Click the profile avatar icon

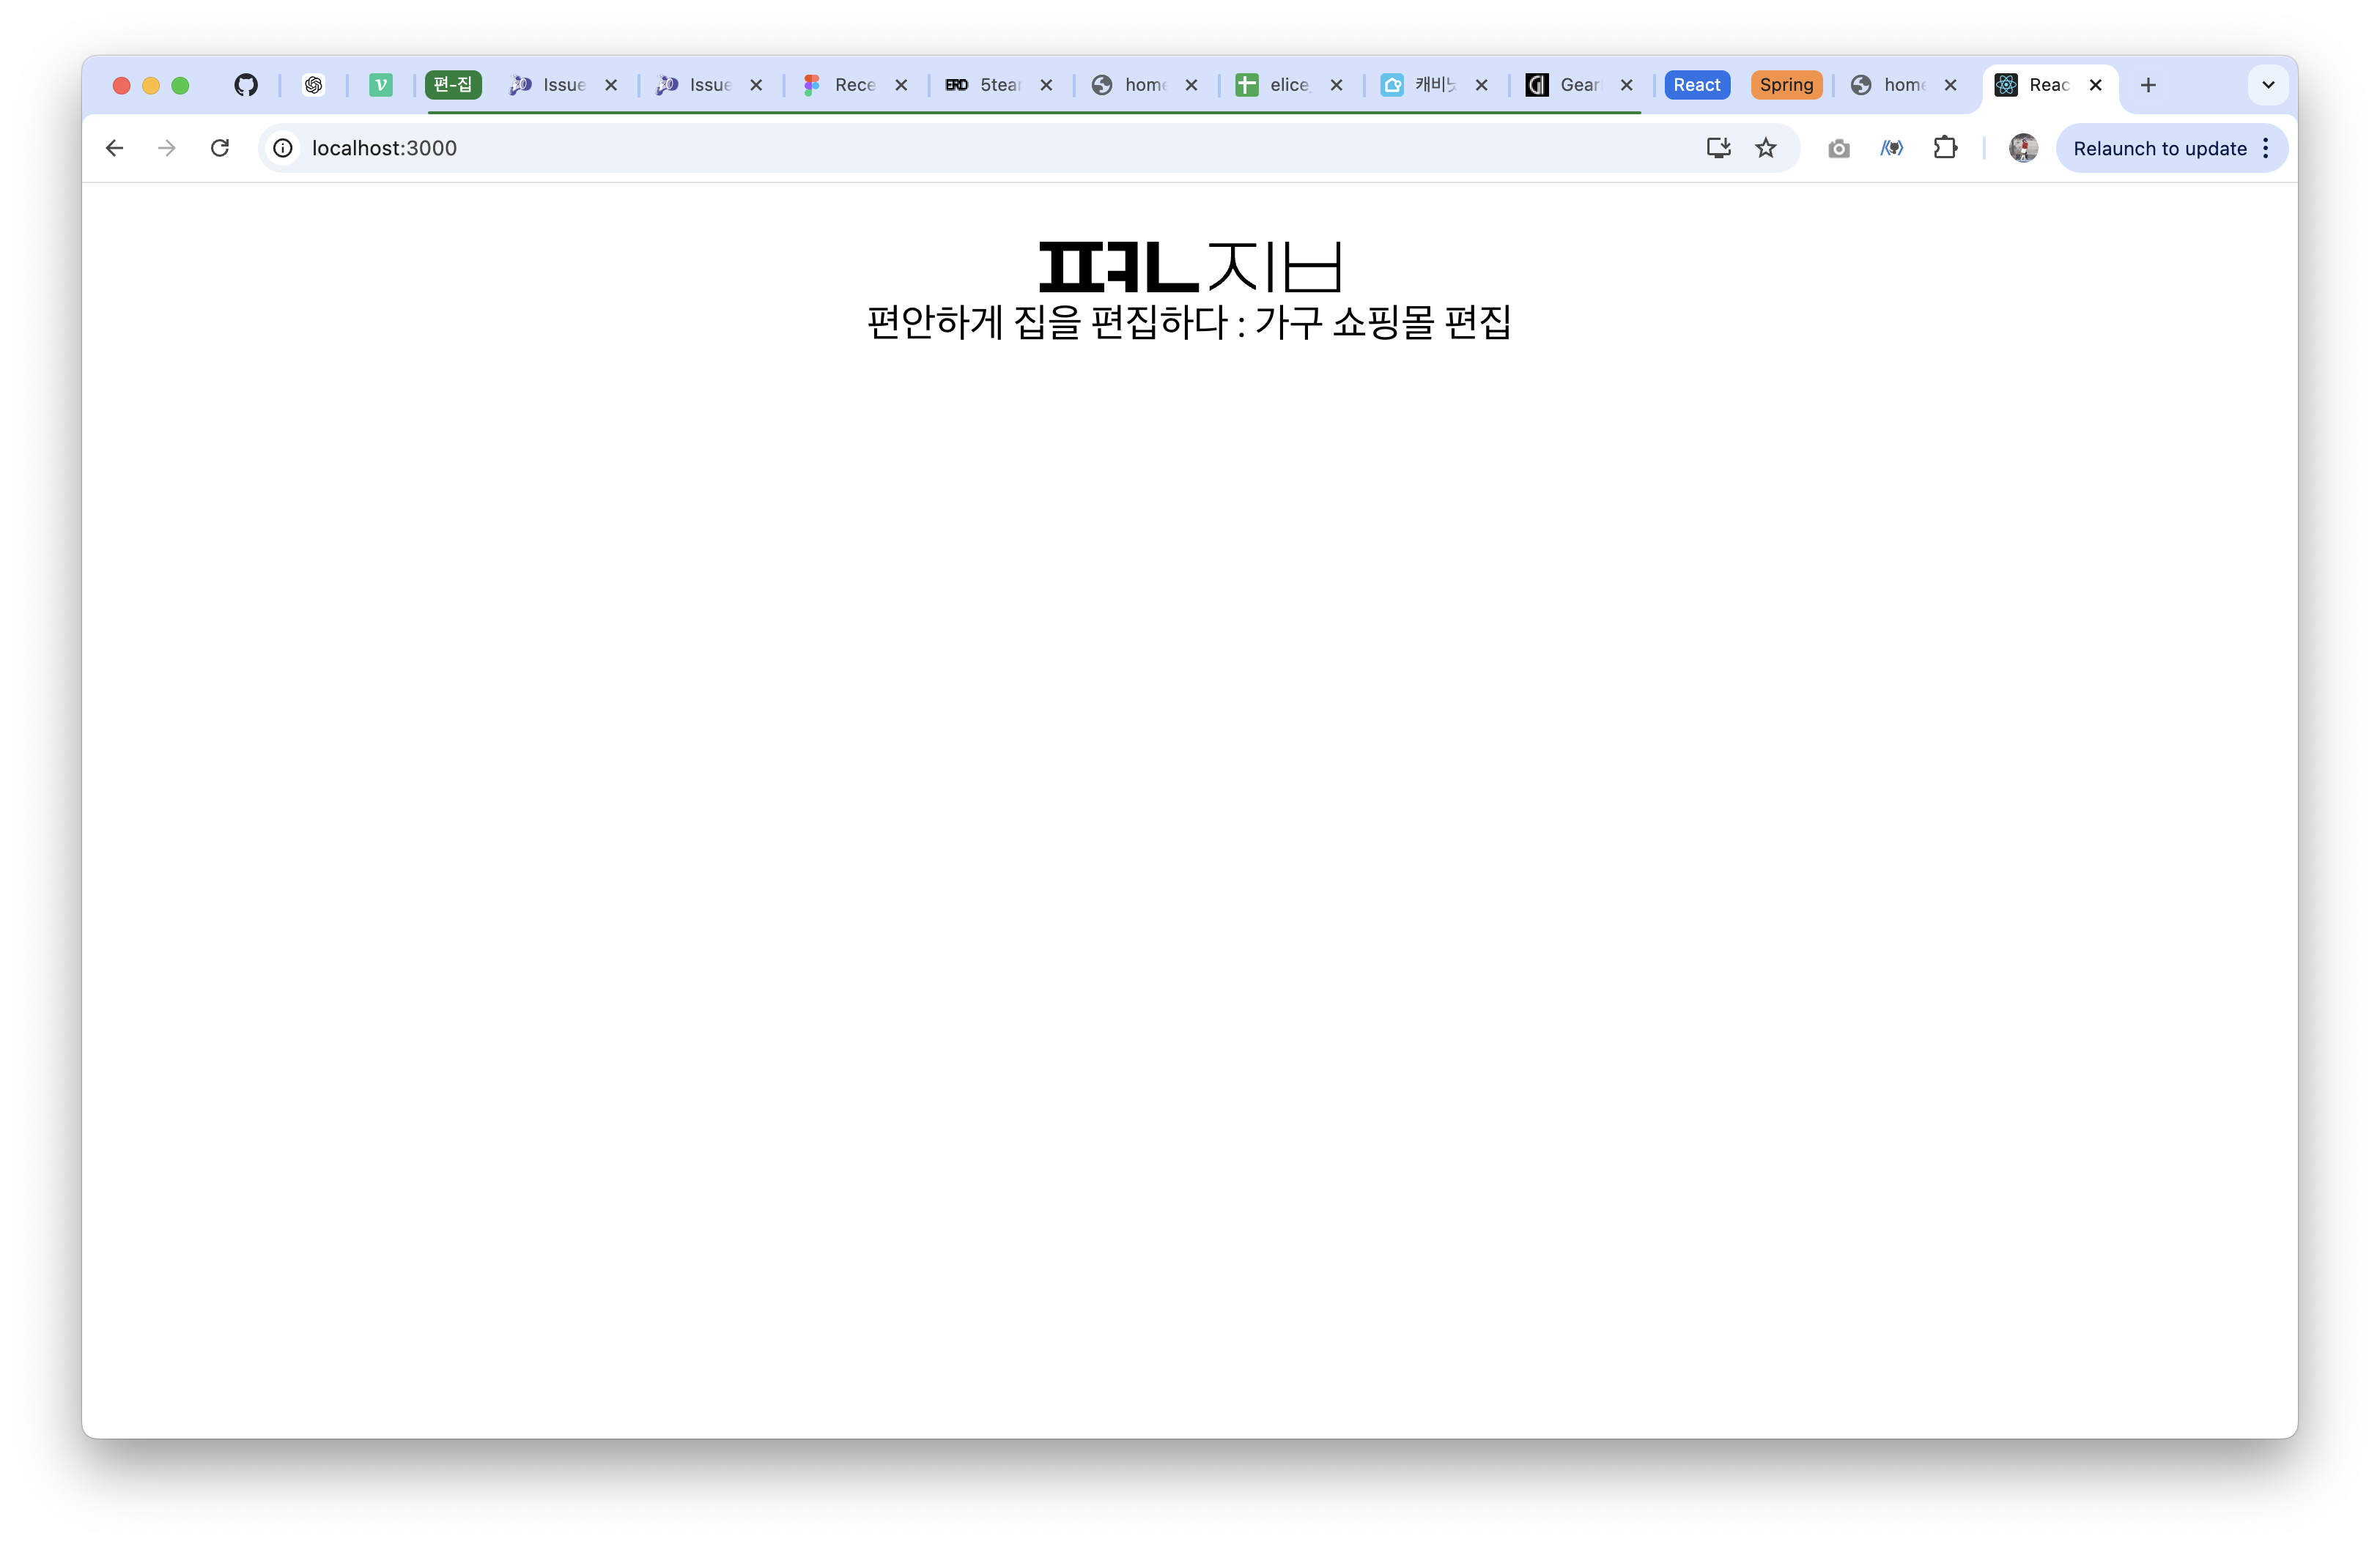pos(2023,148)
